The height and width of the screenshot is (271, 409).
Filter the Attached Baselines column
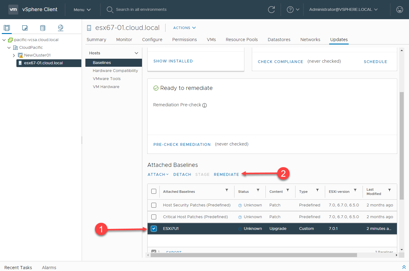coord(227,190)
